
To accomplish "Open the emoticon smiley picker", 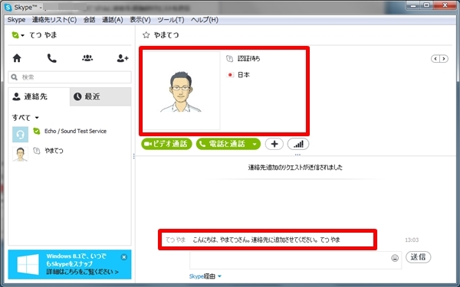I will (x=395, y=258).
